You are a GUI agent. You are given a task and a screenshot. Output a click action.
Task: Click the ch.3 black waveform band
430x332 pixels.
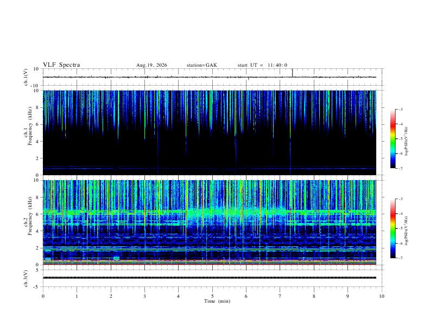coord(210,278)
